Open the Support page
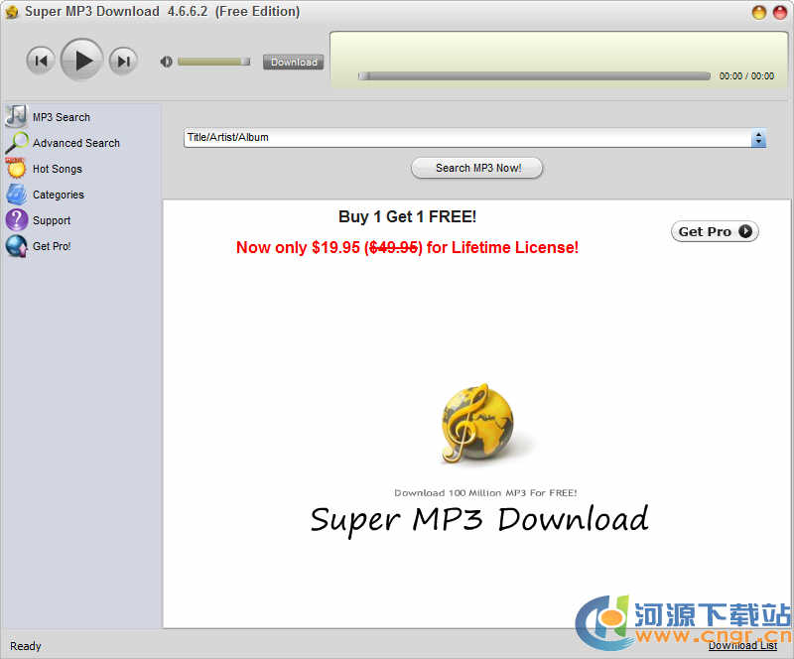Image resolution: width=794 pixels, height=659 pixels. point(52,221)
